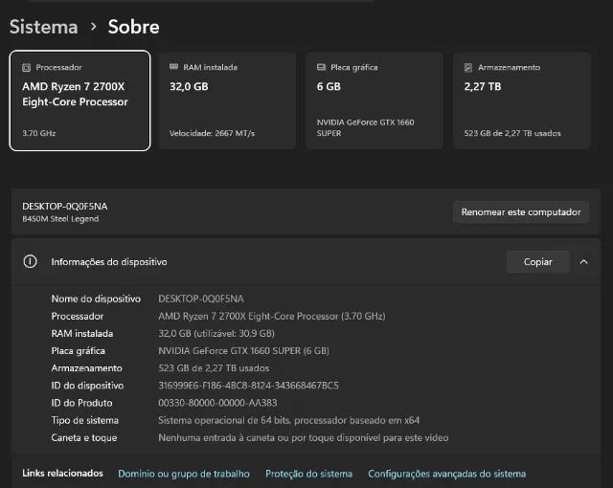613x488 pixels.
Task: Click B450M Steel Legend motherboard text
Action: click(x=60, y=219)
